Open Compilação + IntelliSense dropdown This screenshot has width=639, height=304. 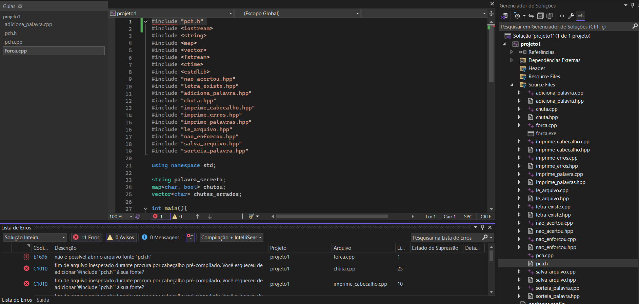click(x=232, y=238)
